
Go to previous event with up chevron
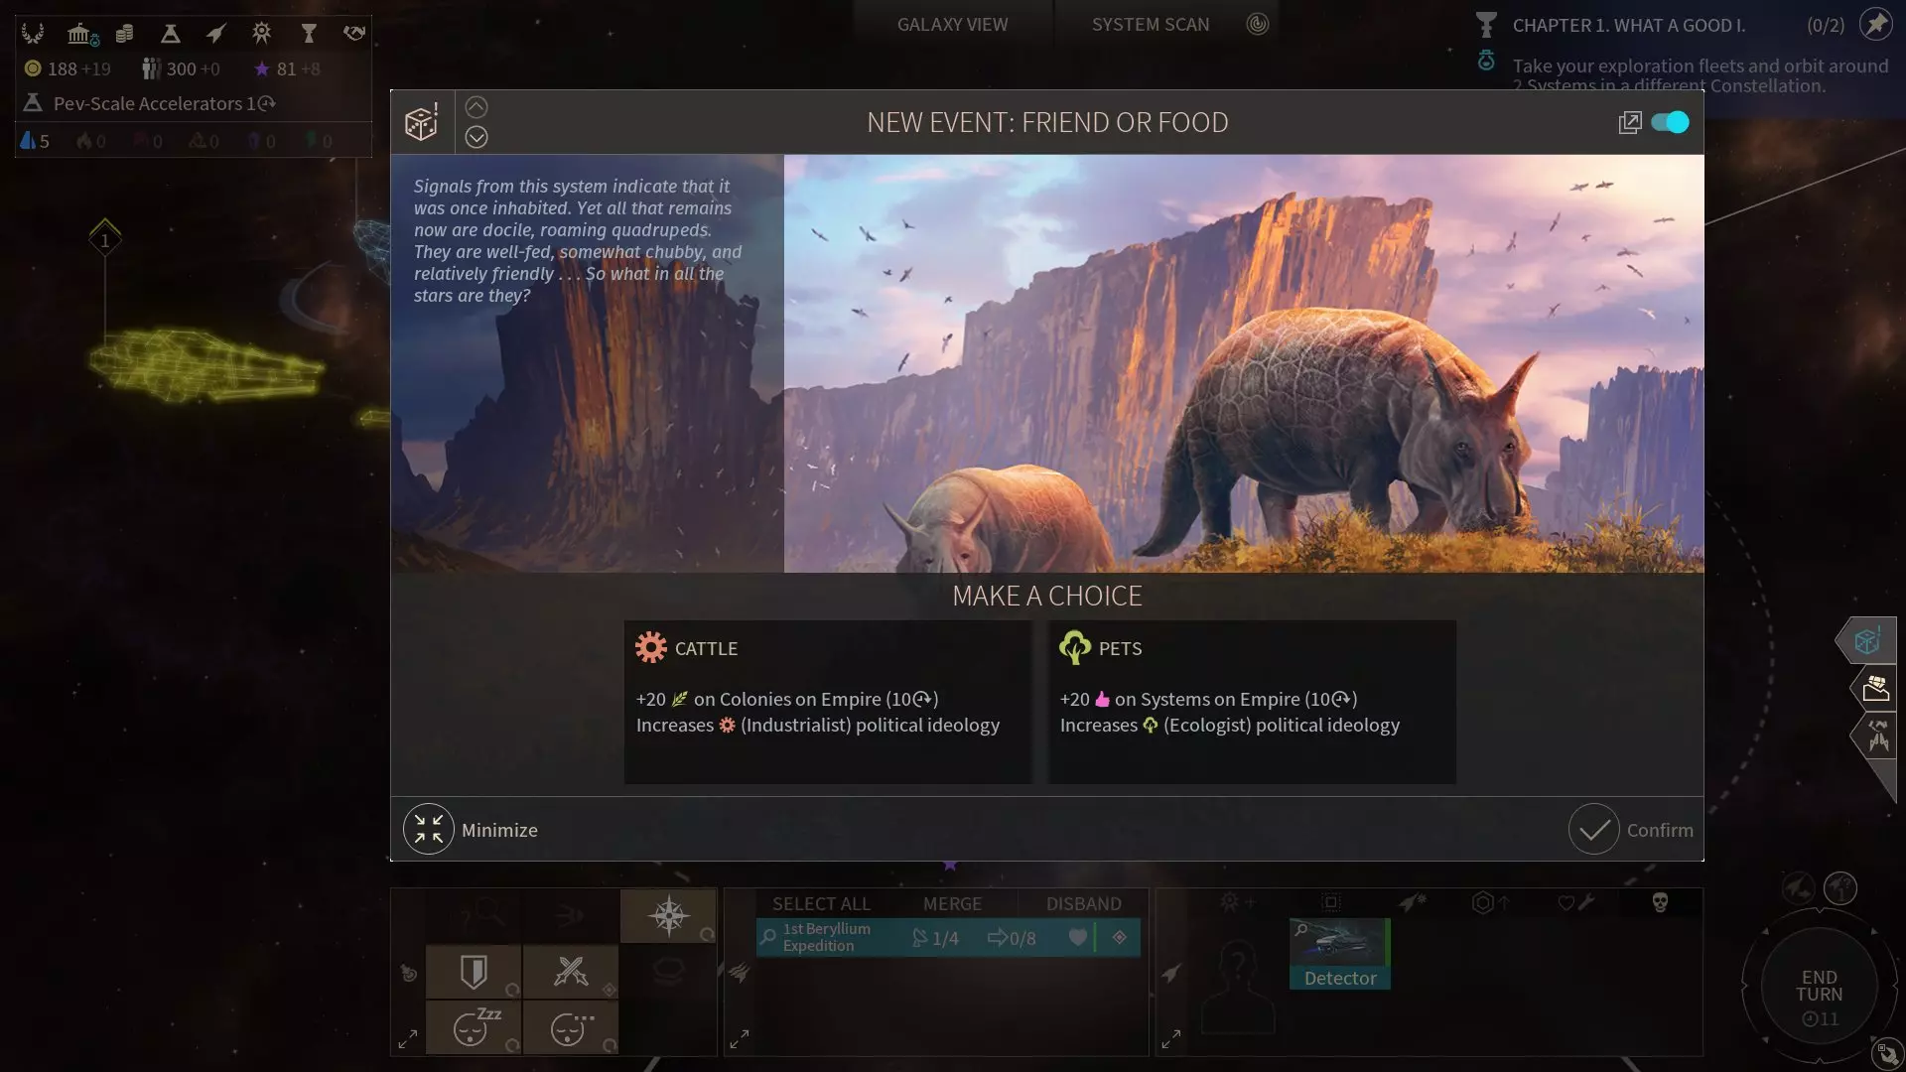coord(476,107)
